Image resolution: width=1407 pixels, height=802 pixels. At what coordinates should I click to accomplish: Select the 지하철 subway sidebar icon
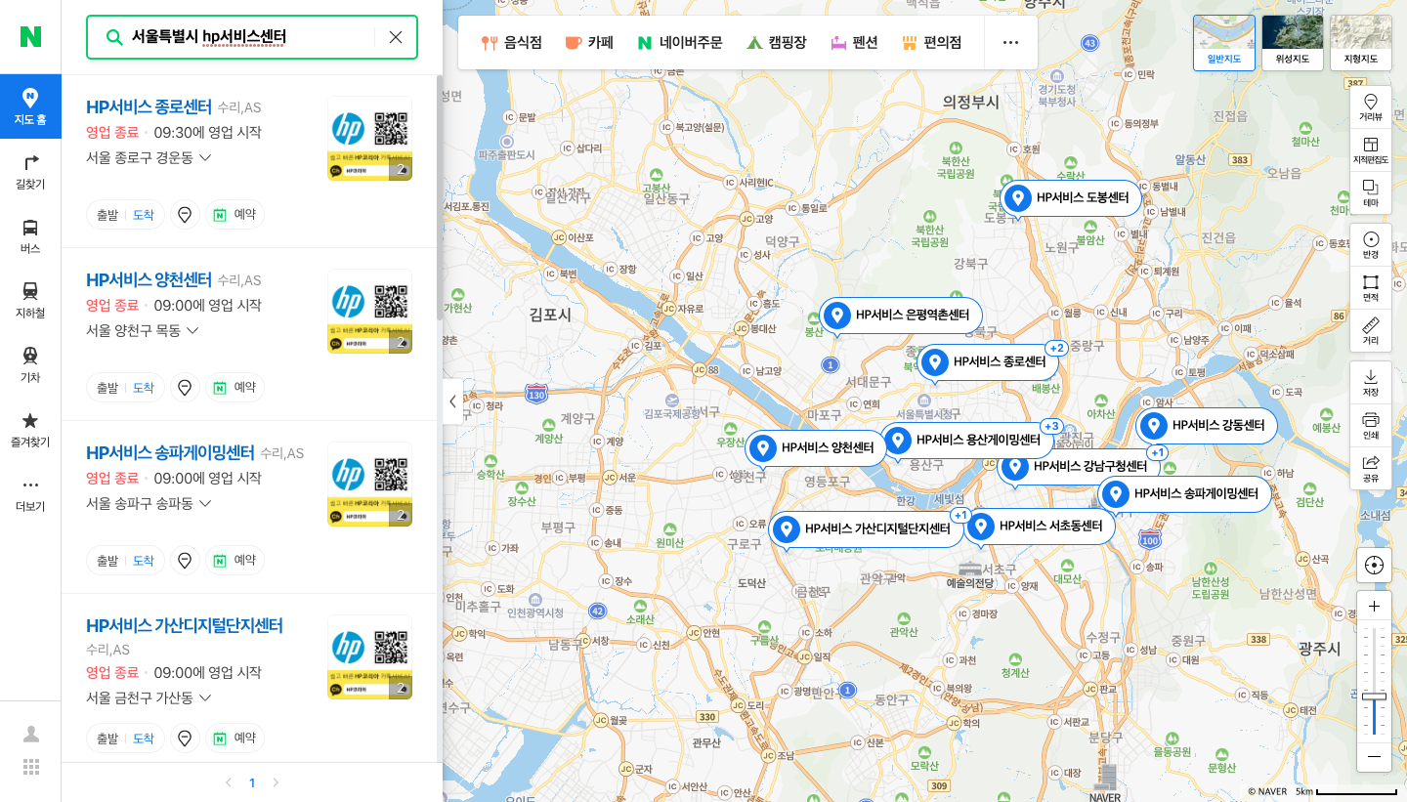[x=30, y=300]
